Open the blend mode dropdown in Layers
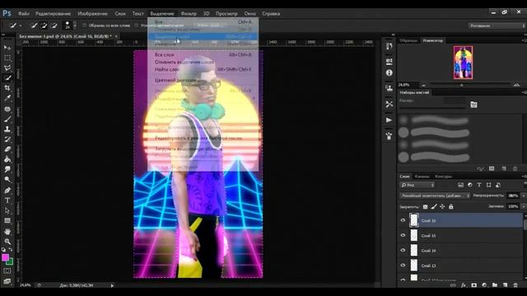This screenshot has width=527, height=296. (x=435, y=196)
